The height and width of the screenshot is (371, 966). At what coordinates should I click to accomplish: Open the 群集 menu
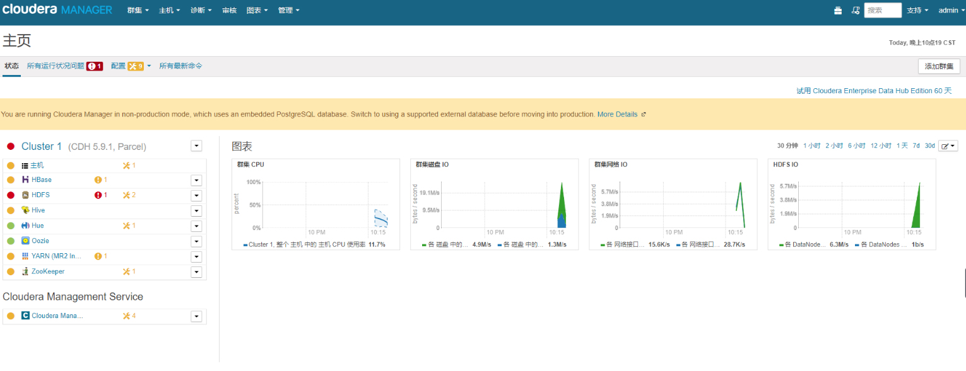click(x=138, y=11)
